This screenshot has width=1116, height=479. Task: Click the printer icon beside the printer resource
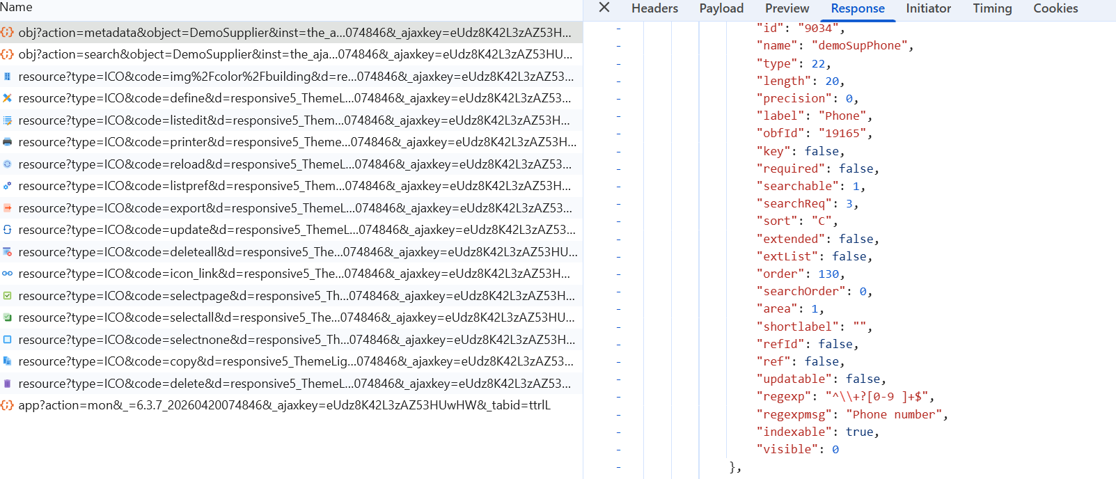click(x=7, y=142)
